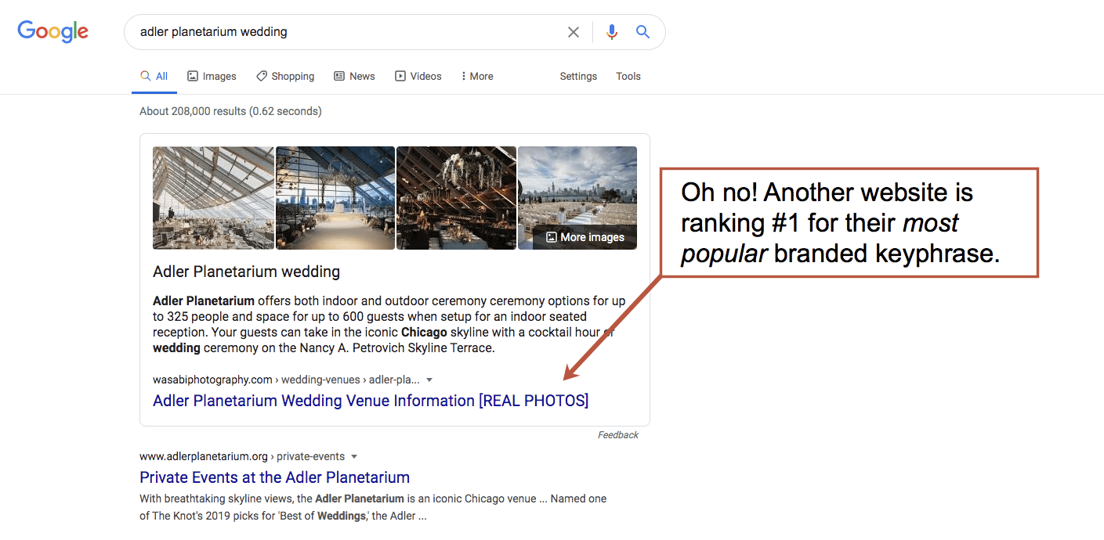The image size is (1104, 540).
Task: Clear the search box with the X icon
Action: pyautogui.click(x=574, y=32)
